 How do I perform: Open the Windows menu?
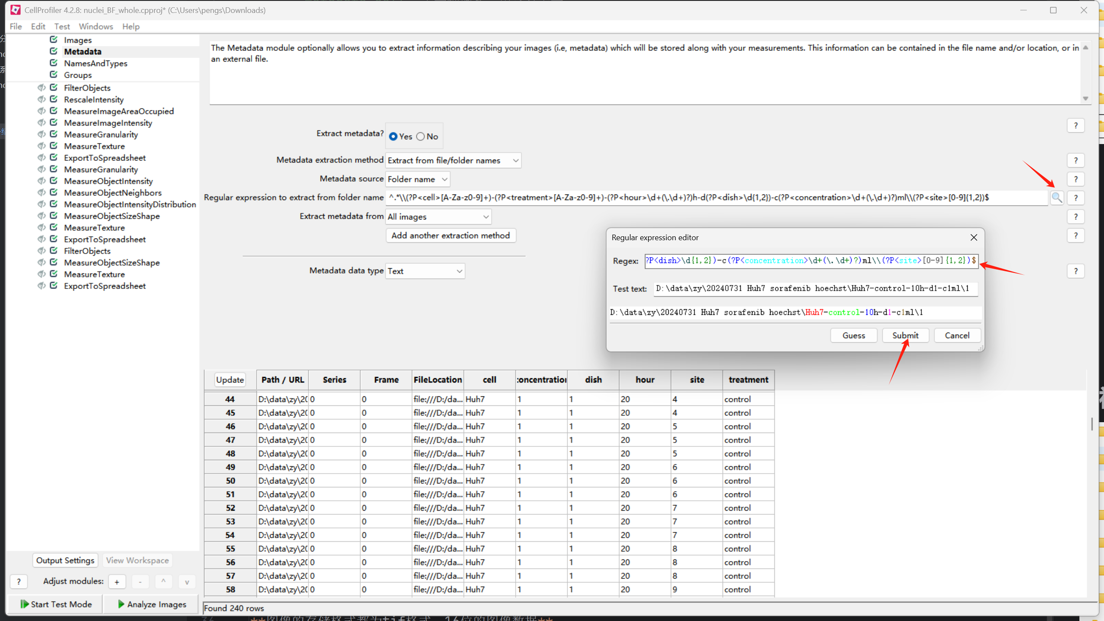(96, 26)
